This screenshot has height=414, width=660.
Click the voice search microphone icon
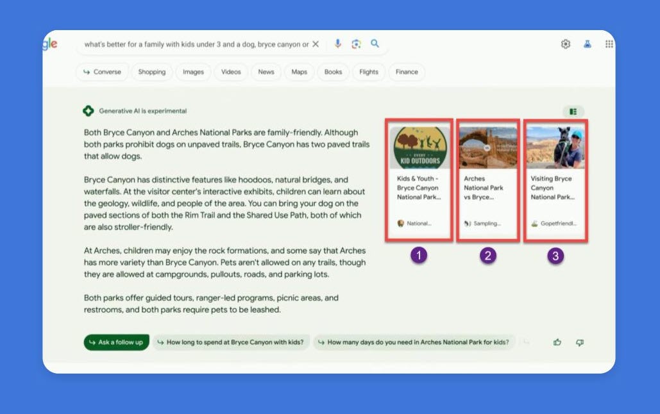338,44
